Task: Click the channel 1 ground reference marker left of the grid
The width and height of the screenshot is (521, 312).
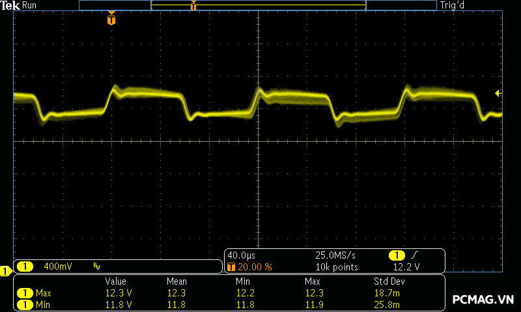Action: [x=5, y=270]
